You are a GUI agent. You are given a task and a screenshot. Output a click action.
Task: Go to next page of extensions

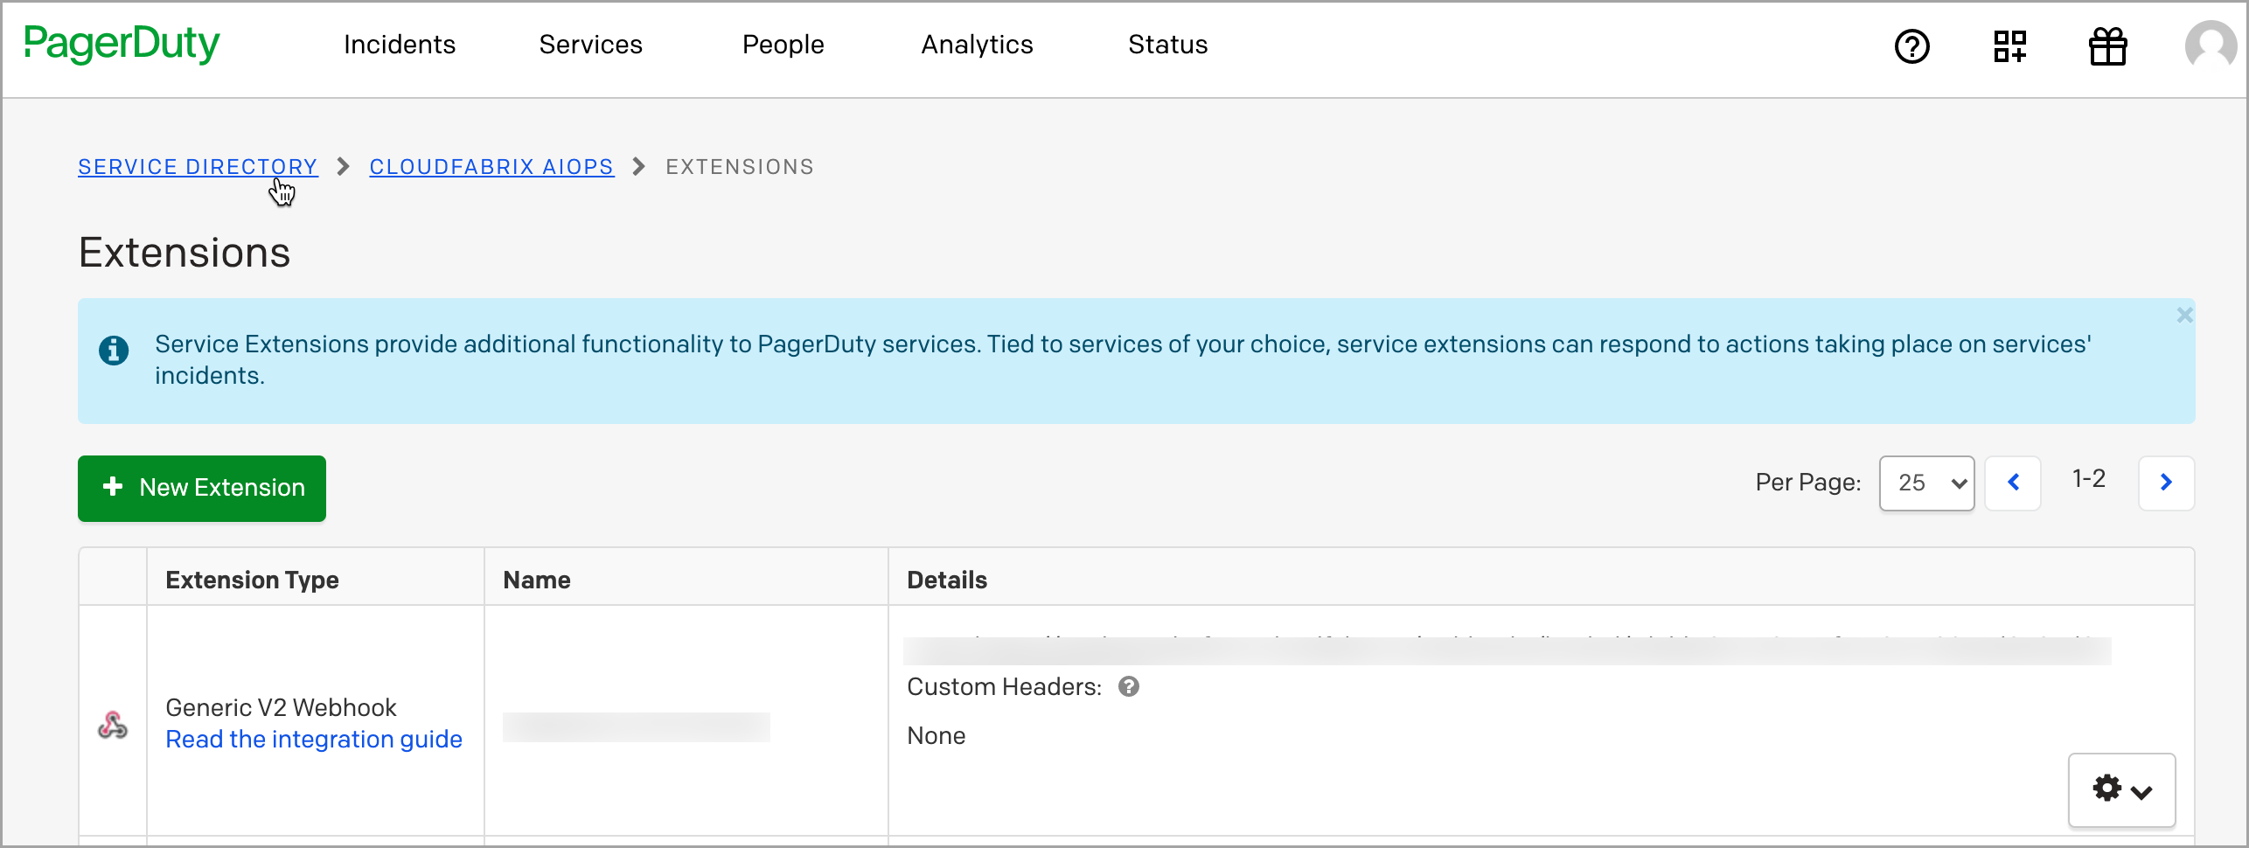[x=2167, y=483]
